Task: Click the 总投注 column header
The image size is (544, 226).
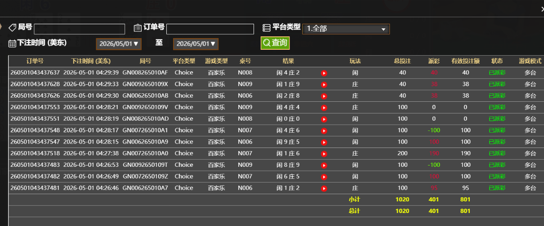Action: [402, 61]
